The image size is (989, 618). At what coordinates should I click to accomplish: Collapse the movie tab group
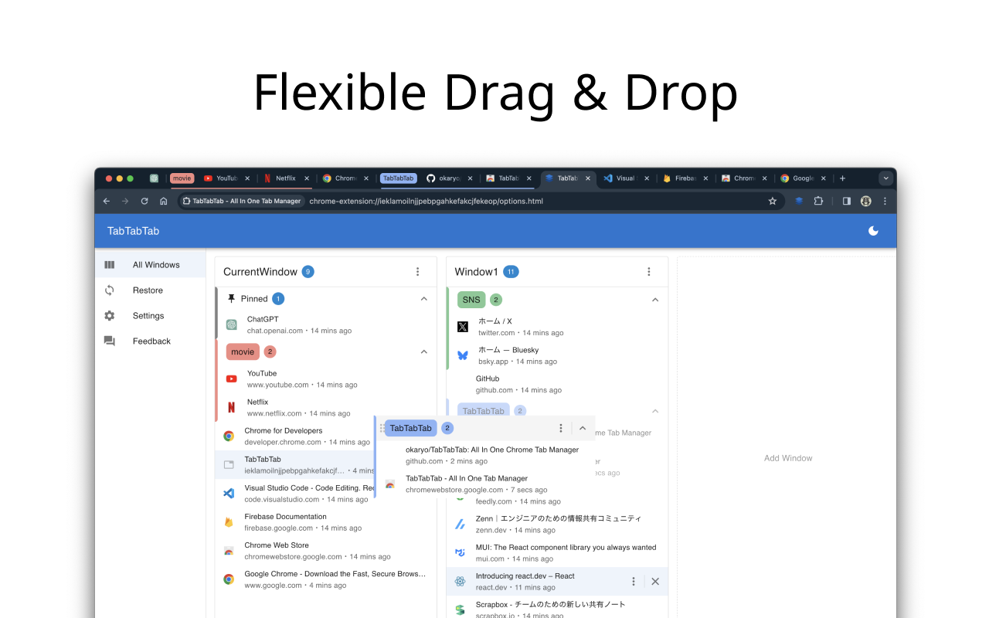[423, 351]
